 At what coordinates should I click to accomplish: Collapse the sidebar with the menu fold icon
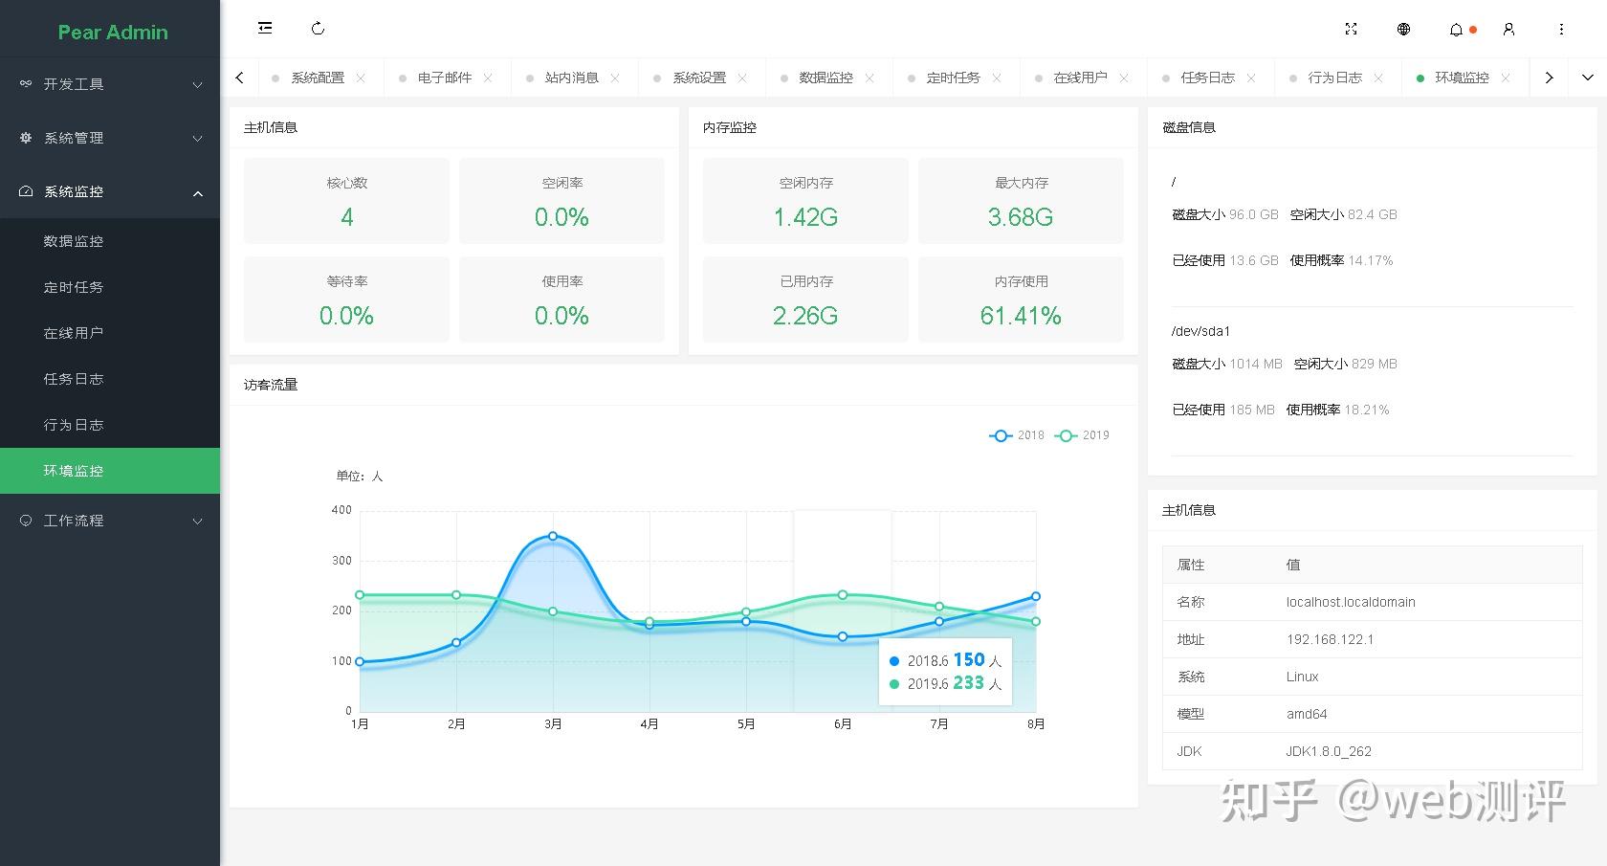[265, 29]
